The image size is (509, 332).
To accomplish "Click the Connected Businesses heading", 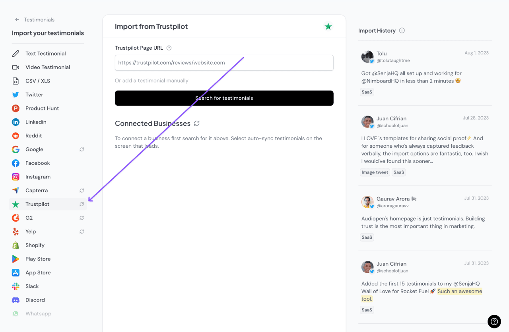I will pyautogui.click(x=153, y=124).
